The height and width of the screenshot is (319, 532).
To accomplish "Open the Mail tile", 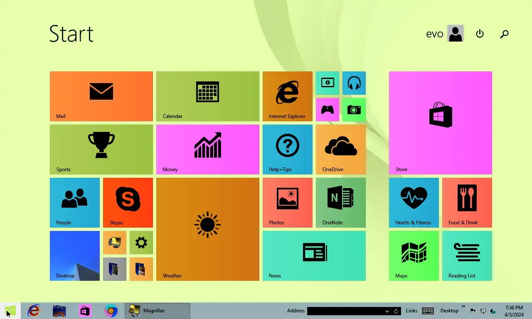I will point(101,96).
